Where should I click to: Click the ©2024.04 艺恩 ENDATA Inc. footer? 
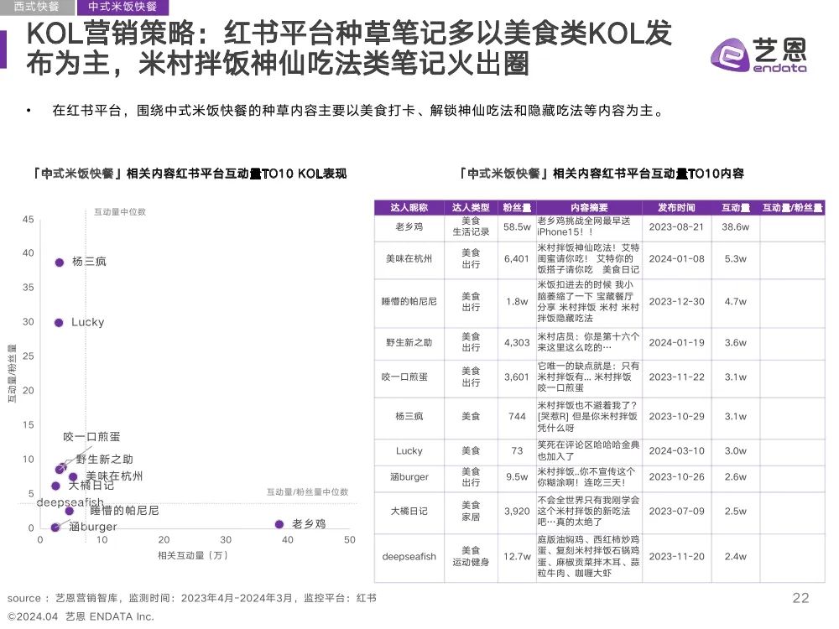[x=81, y=616]
